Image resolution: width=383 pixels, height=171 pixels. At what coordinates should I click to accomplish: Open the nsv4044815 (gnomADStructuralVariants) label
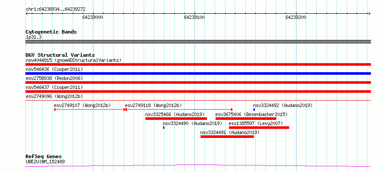tap(74, 60)
